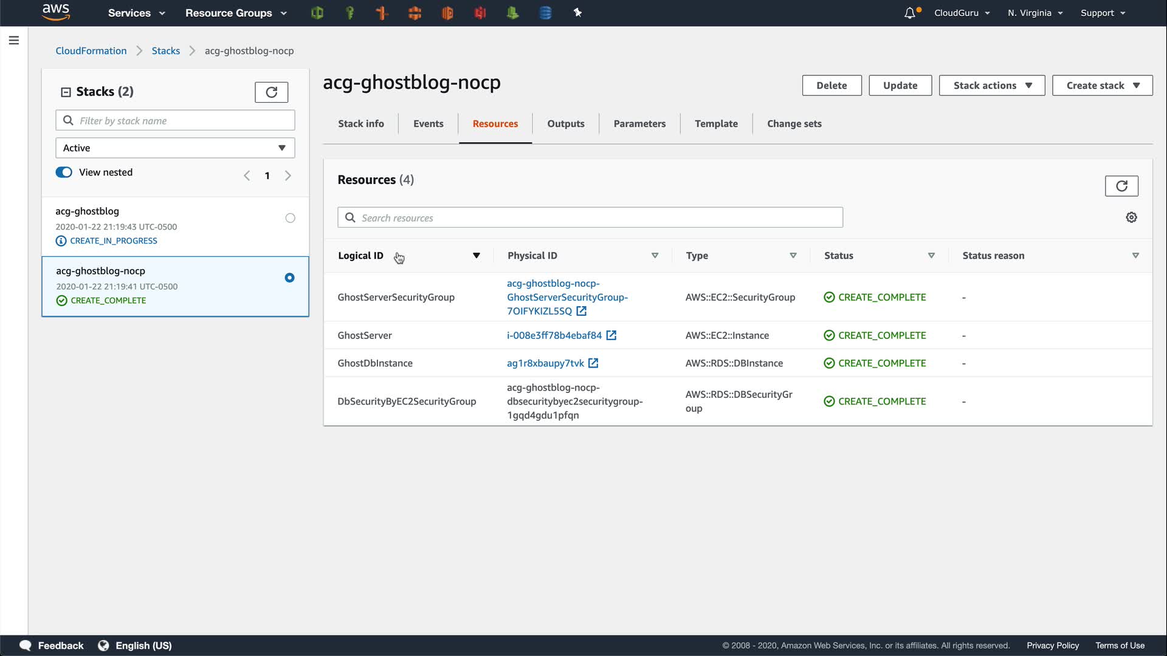Open the hamburger navigation menu
Screen dimensions: 1167x656
pyautogui.click(x=14, y=40)
